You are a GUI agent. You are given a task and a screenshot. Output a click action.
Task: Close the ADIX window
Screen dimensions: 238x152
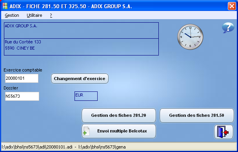[x=232, y=6]
